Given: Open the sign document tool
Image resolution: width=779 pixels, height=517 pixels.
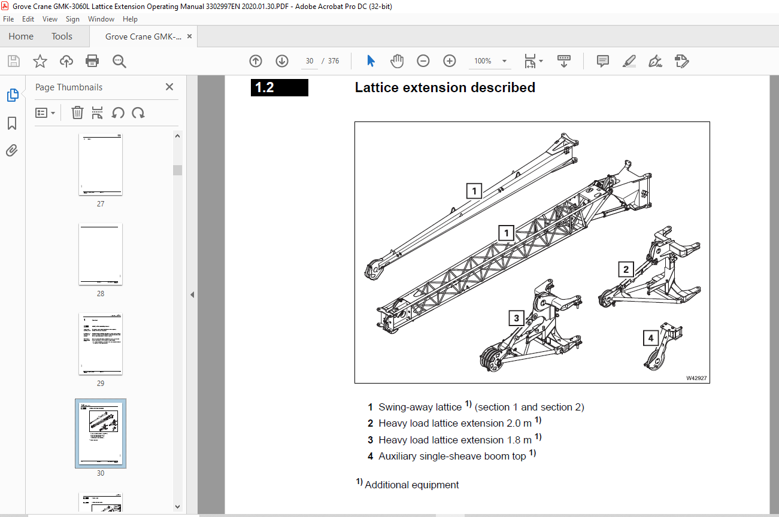Looking at the screenshot, I should (655, 61).
